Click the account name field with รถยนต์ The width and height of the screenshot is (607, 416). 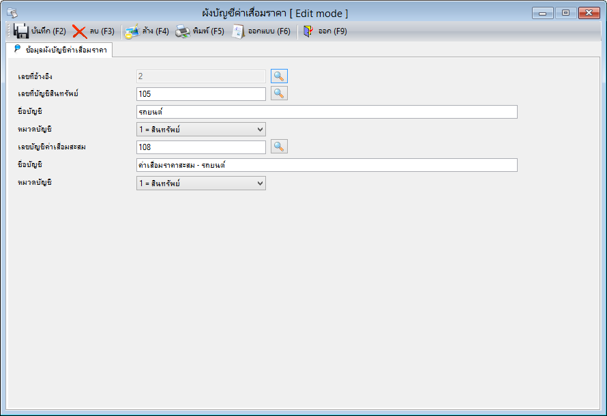[327, 112]
